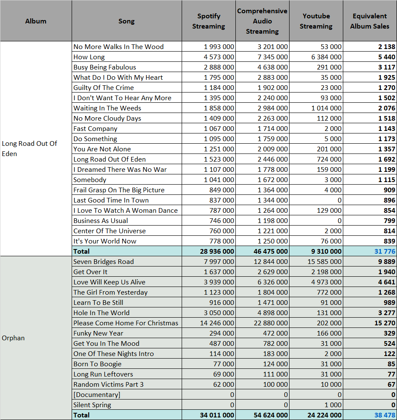Viewport: 397px width, 420px height.
Task: Click Youtube value 1 014 000
Action: pos(316,108)
